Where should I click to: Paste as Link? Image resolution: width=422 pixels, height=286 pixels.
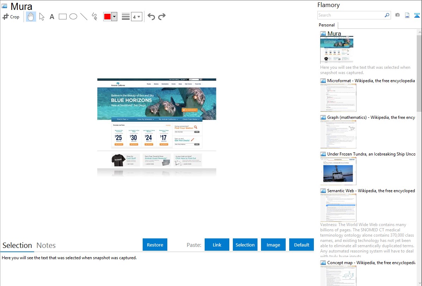217,245
